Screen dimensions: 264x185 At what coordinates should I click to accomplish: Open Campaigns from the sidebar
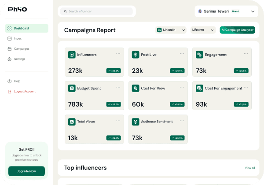click(x=22, y=48)
